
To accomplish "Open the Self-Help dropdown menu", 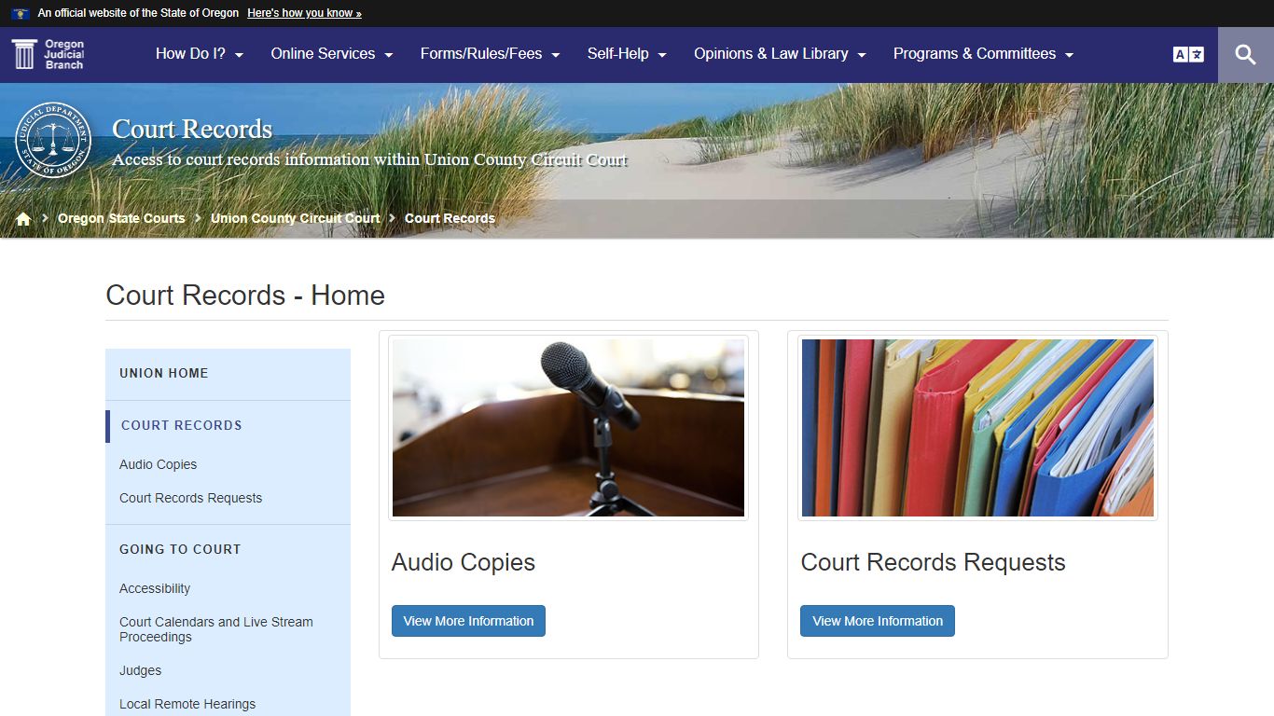I will 627,54.
